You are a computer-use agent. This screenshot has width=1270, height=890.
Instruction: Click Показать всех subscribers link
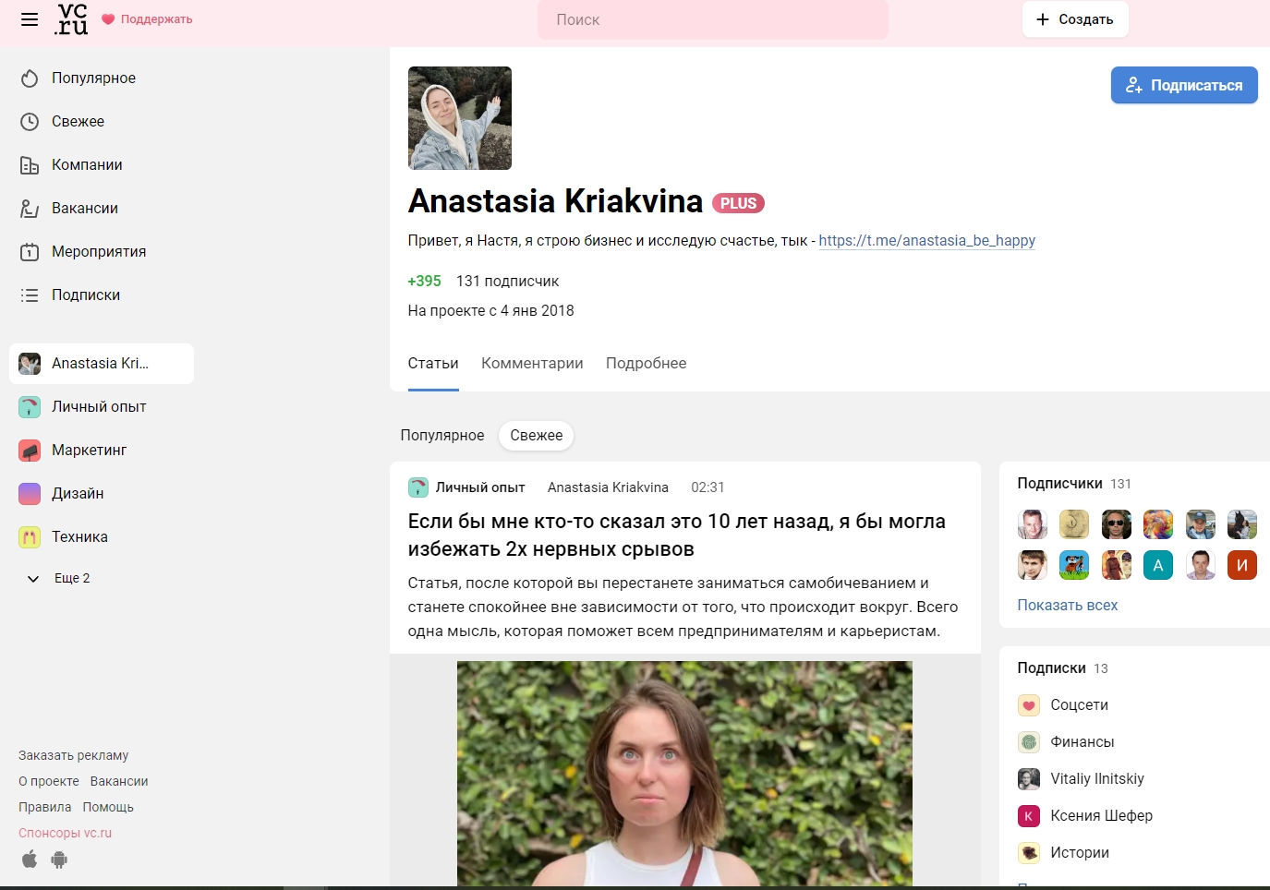pyautogui.click(x=1068, y=606)
